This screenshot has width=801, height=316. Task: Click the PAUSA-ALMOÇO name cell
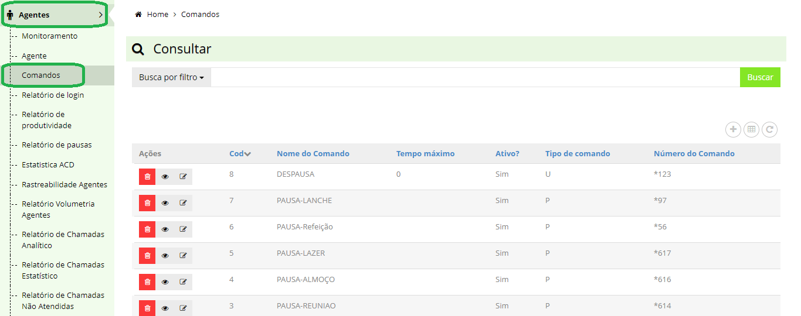(306, 279)
